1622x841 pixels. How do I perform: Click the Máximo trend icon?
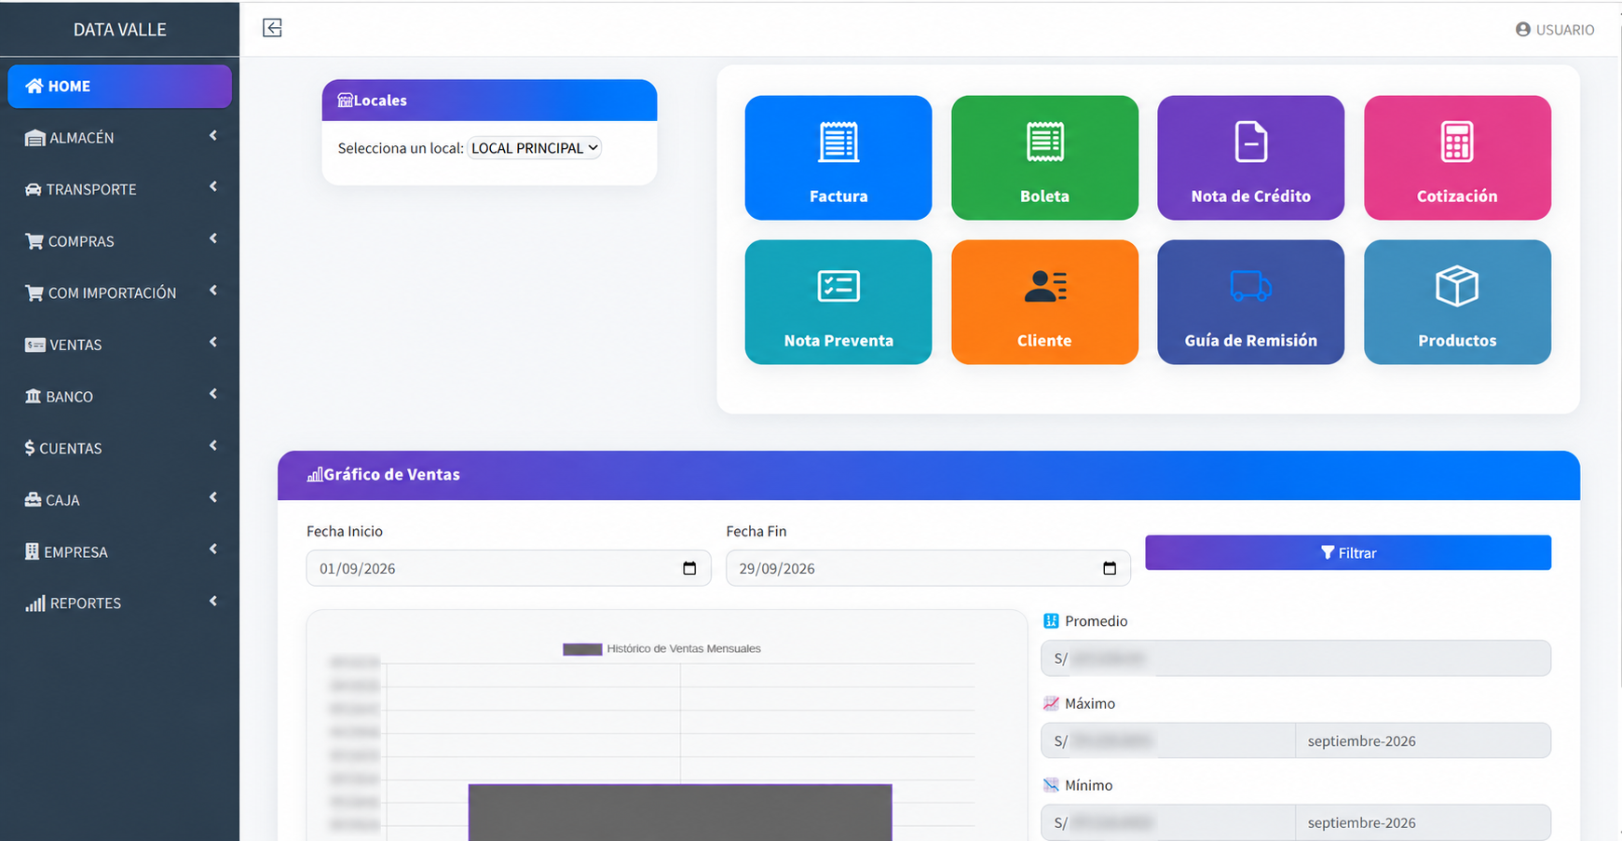pyautogui.click(x=1051, y=703)
